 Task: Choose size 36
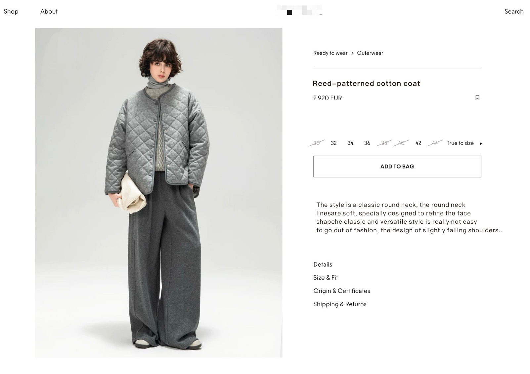tap(367, 143)
